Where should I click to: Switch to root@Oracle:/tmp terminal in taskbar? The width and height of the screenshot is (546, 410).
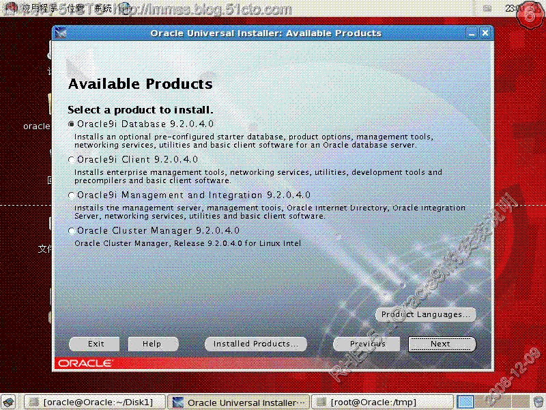[x=382, y=402]
